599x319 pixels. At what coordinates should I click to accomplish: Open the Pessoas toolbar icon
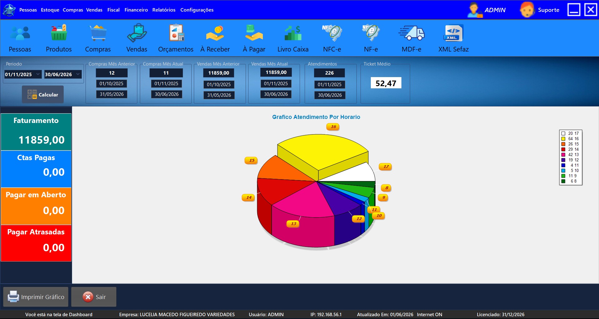click(x=20, y=33)
